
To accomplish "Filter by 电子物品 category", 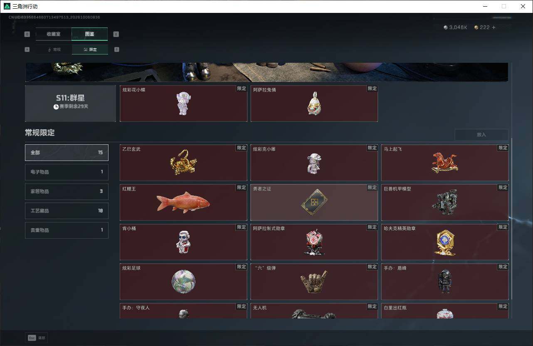I will pyautogui.click(x=67, y=172).
